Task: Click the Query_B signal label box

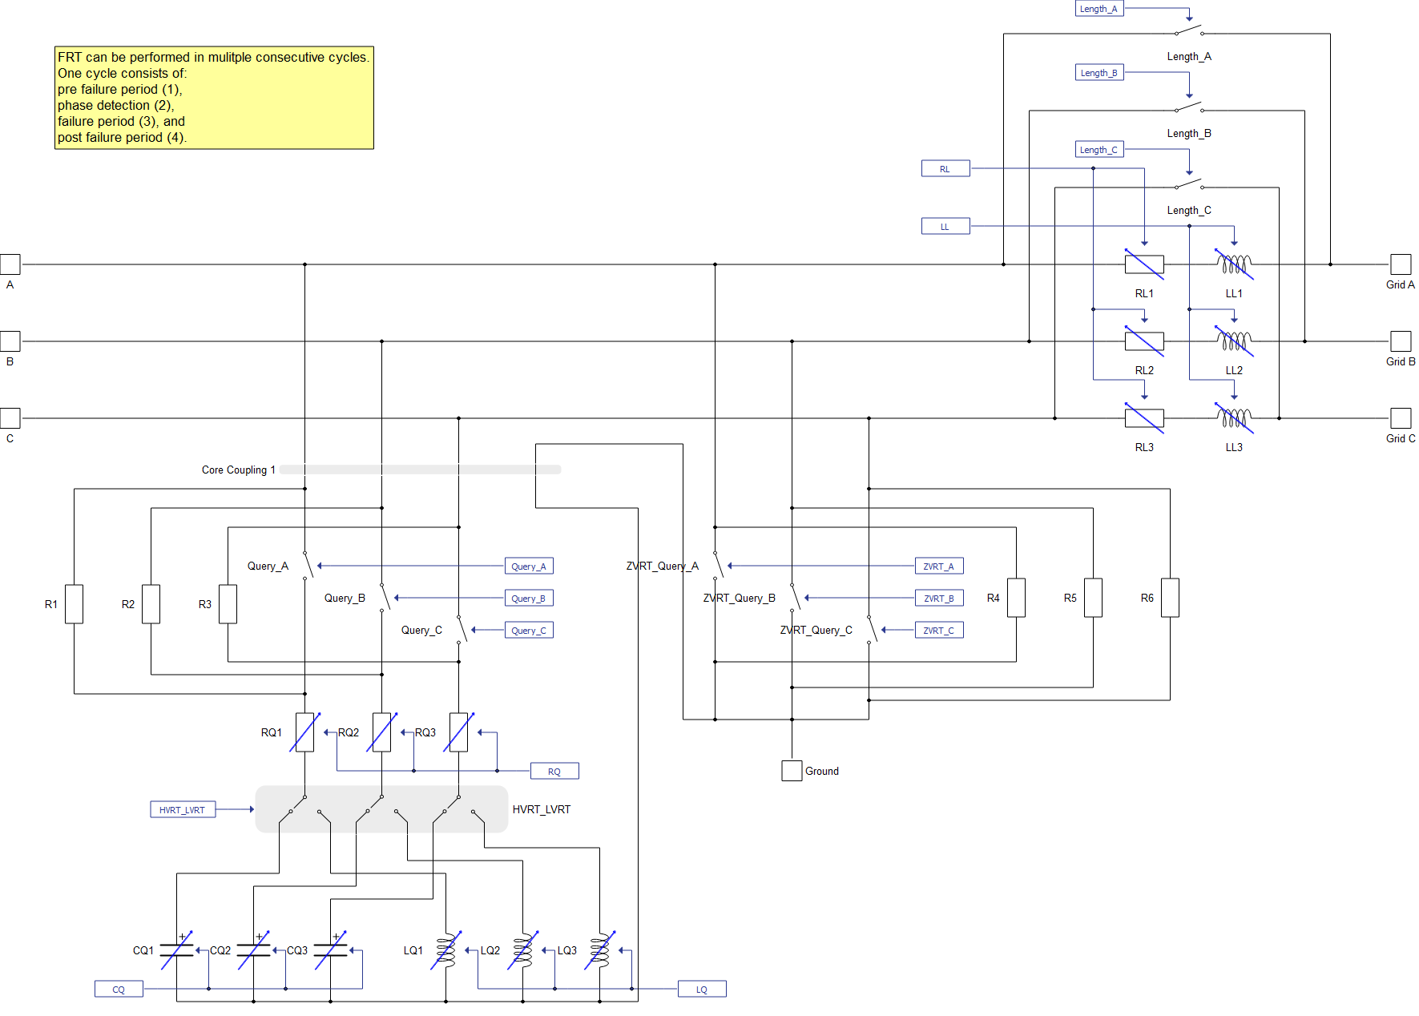Action: [528, 599]
